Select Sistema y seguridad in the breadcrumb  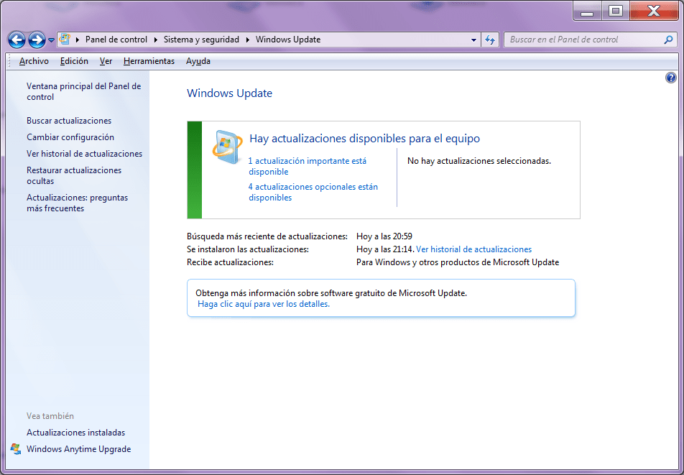pos(201,40)
